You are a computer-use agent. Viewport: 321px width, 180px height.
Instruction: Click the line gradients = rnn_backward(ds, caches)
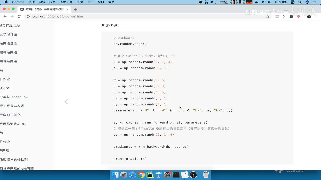click(x=151, y=147)
